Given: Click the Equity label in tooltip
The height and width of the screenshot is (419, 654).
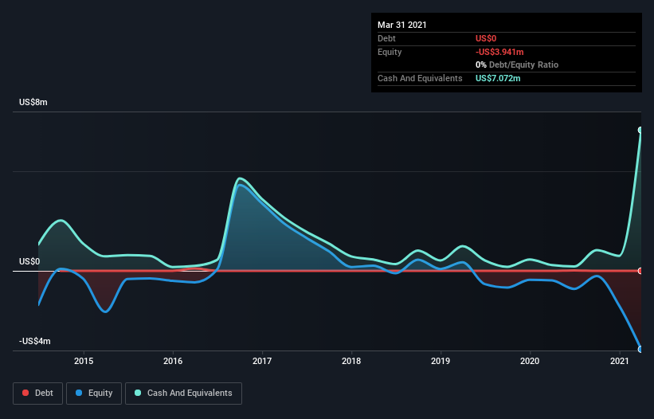Looking at the screenshot, I should point(390,52).
